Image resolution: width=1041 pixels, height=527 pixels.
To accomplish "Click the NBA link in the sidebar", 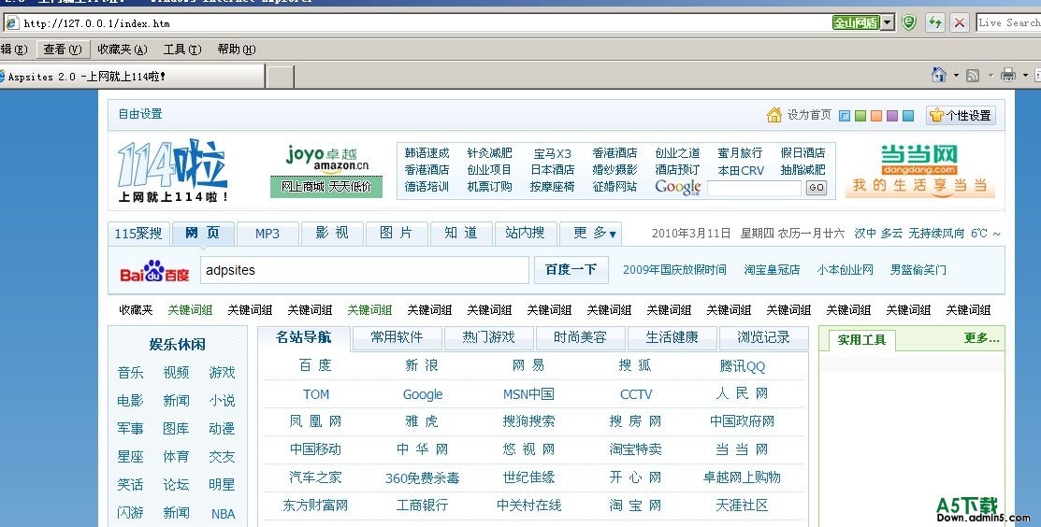I will pyautogui.click(x=223, y=514).
